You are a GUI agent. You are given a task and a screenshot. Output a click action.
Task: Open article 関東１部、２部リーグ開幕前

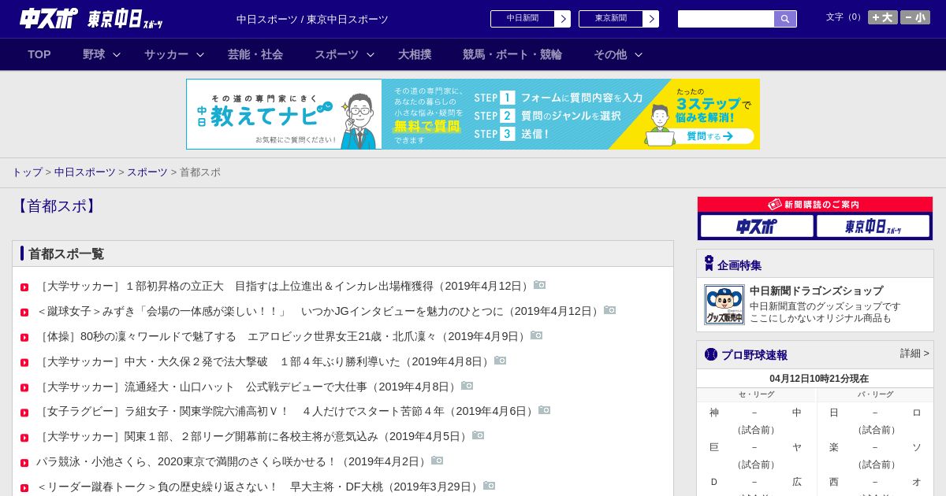point(254,436)
